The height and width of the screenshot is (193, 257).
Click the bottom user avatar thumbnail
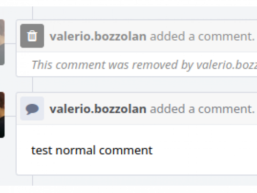click(2, 115)
